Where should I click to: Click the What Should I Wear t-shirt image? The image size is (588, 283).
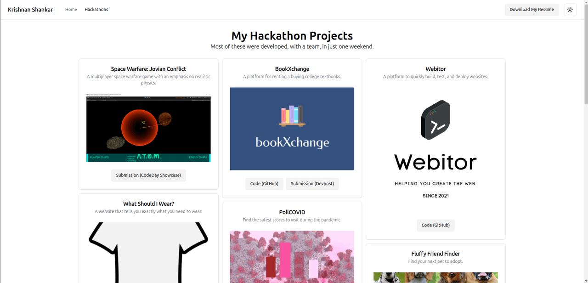click(148, 253)
